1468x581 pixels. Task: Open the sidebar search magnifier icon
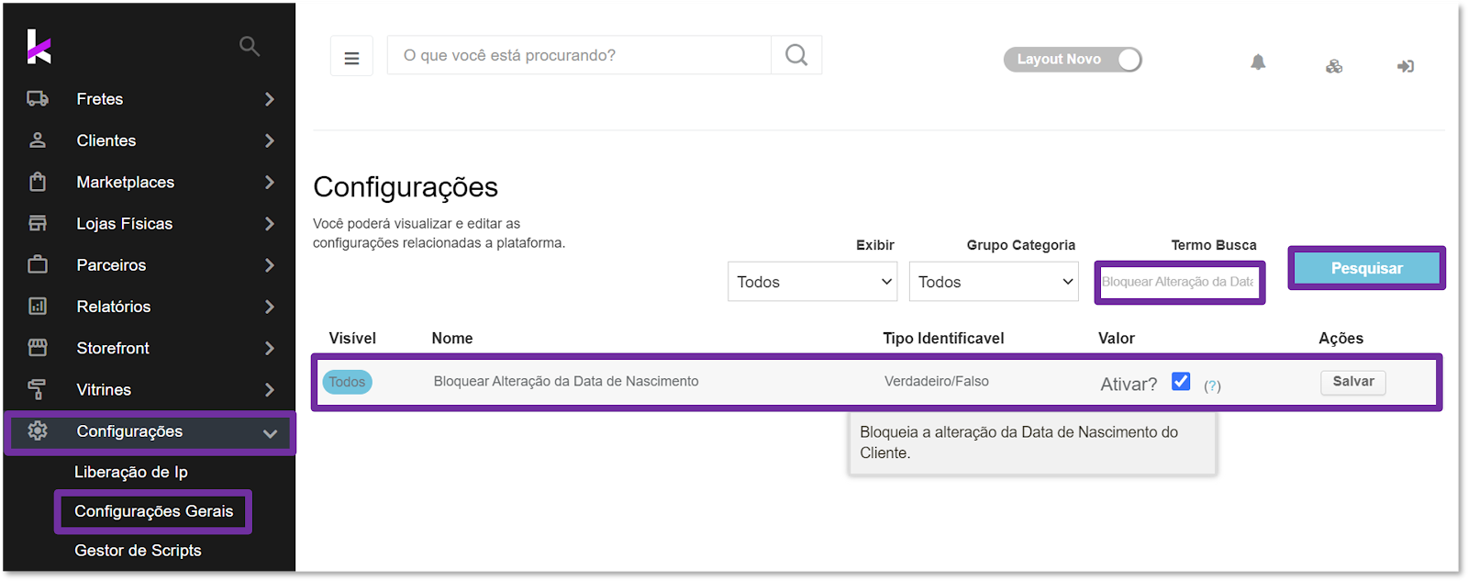(249, 46)
